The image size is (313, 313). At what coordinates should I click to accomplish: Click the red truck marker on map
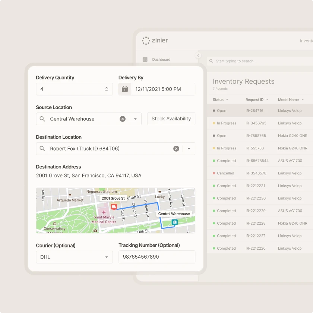[x=114, y=207]
